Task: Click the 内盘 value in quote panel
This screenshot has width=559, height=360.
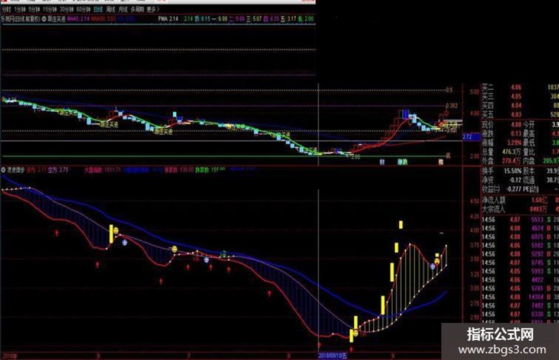Action: tap(551, 161)
